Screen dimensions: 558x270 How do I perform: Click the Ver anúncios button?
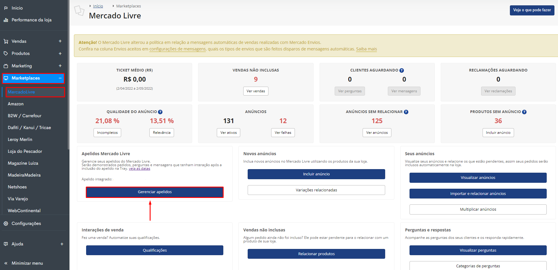click(x=377, y=133)
